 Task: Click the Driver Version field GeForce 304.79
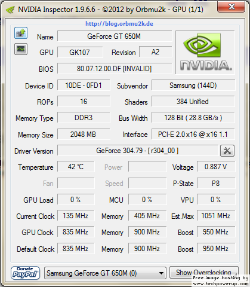click(138, 151)
